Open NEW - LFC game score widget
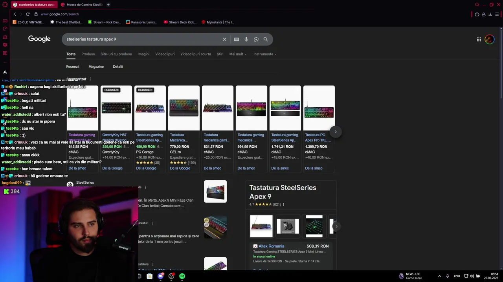 point(410,276)
